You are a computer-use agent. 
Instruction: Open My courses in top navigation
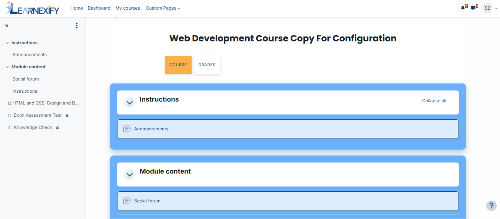pos(128,8)
